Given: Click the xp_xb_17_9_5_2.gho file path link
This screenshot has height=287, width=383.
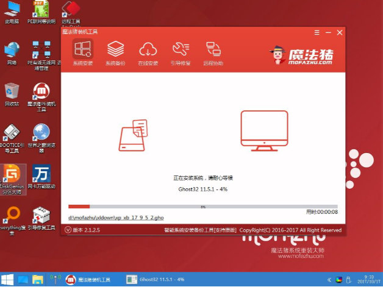Looking at the screenshot, I should [116, 218].
